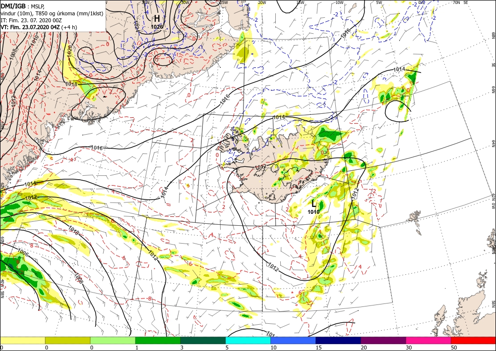Viewport: 496px width, 351px height.
Task: Click the '64N' latitude label on right edge
Action: click(x=493, y=143)
